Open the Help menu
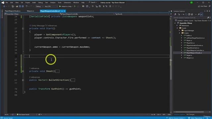 [x=83, y=3]
